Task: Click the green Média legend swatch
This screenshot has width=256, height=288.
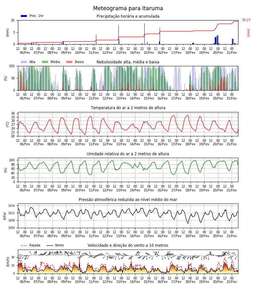Action: click(45, 62)
